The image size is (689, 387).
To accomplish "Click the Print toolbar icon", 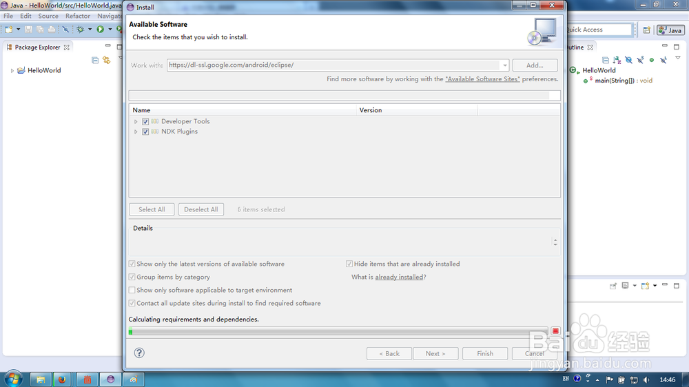I will click(52, 30).
